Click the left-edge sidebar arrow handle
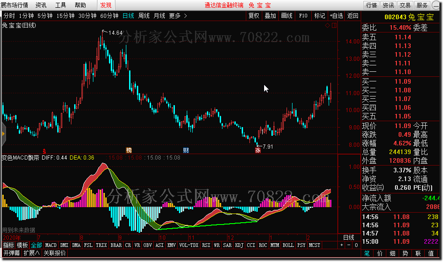The image size is (444, 262). tap(3, 134)
